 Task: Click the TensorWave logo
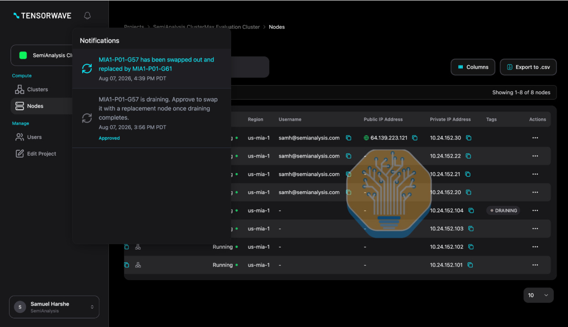(42, 15)
